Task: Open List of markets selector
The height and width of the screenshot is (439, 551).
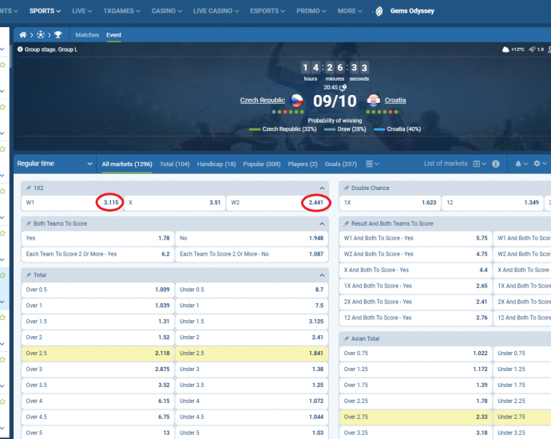Action: [446, 164]
